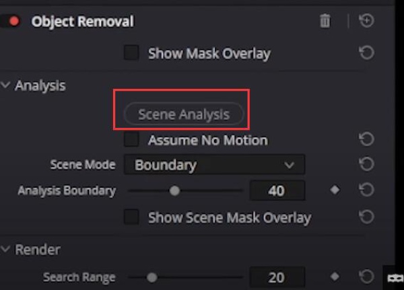Click the Analysis Boundary slider handle
The image size is (404, 290).
pyautogui.click(x=174, y=190)
